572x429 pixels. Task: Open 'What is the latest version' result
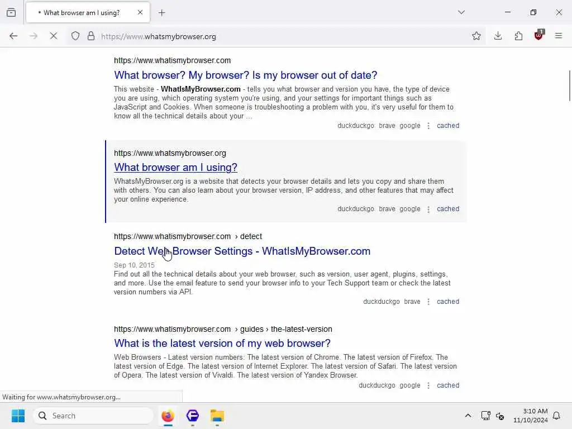[222, 344]
